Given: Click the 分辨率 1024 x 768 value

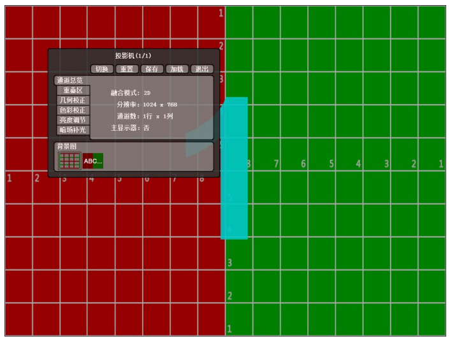Looking at the screenshot, I should pos(160,105).
